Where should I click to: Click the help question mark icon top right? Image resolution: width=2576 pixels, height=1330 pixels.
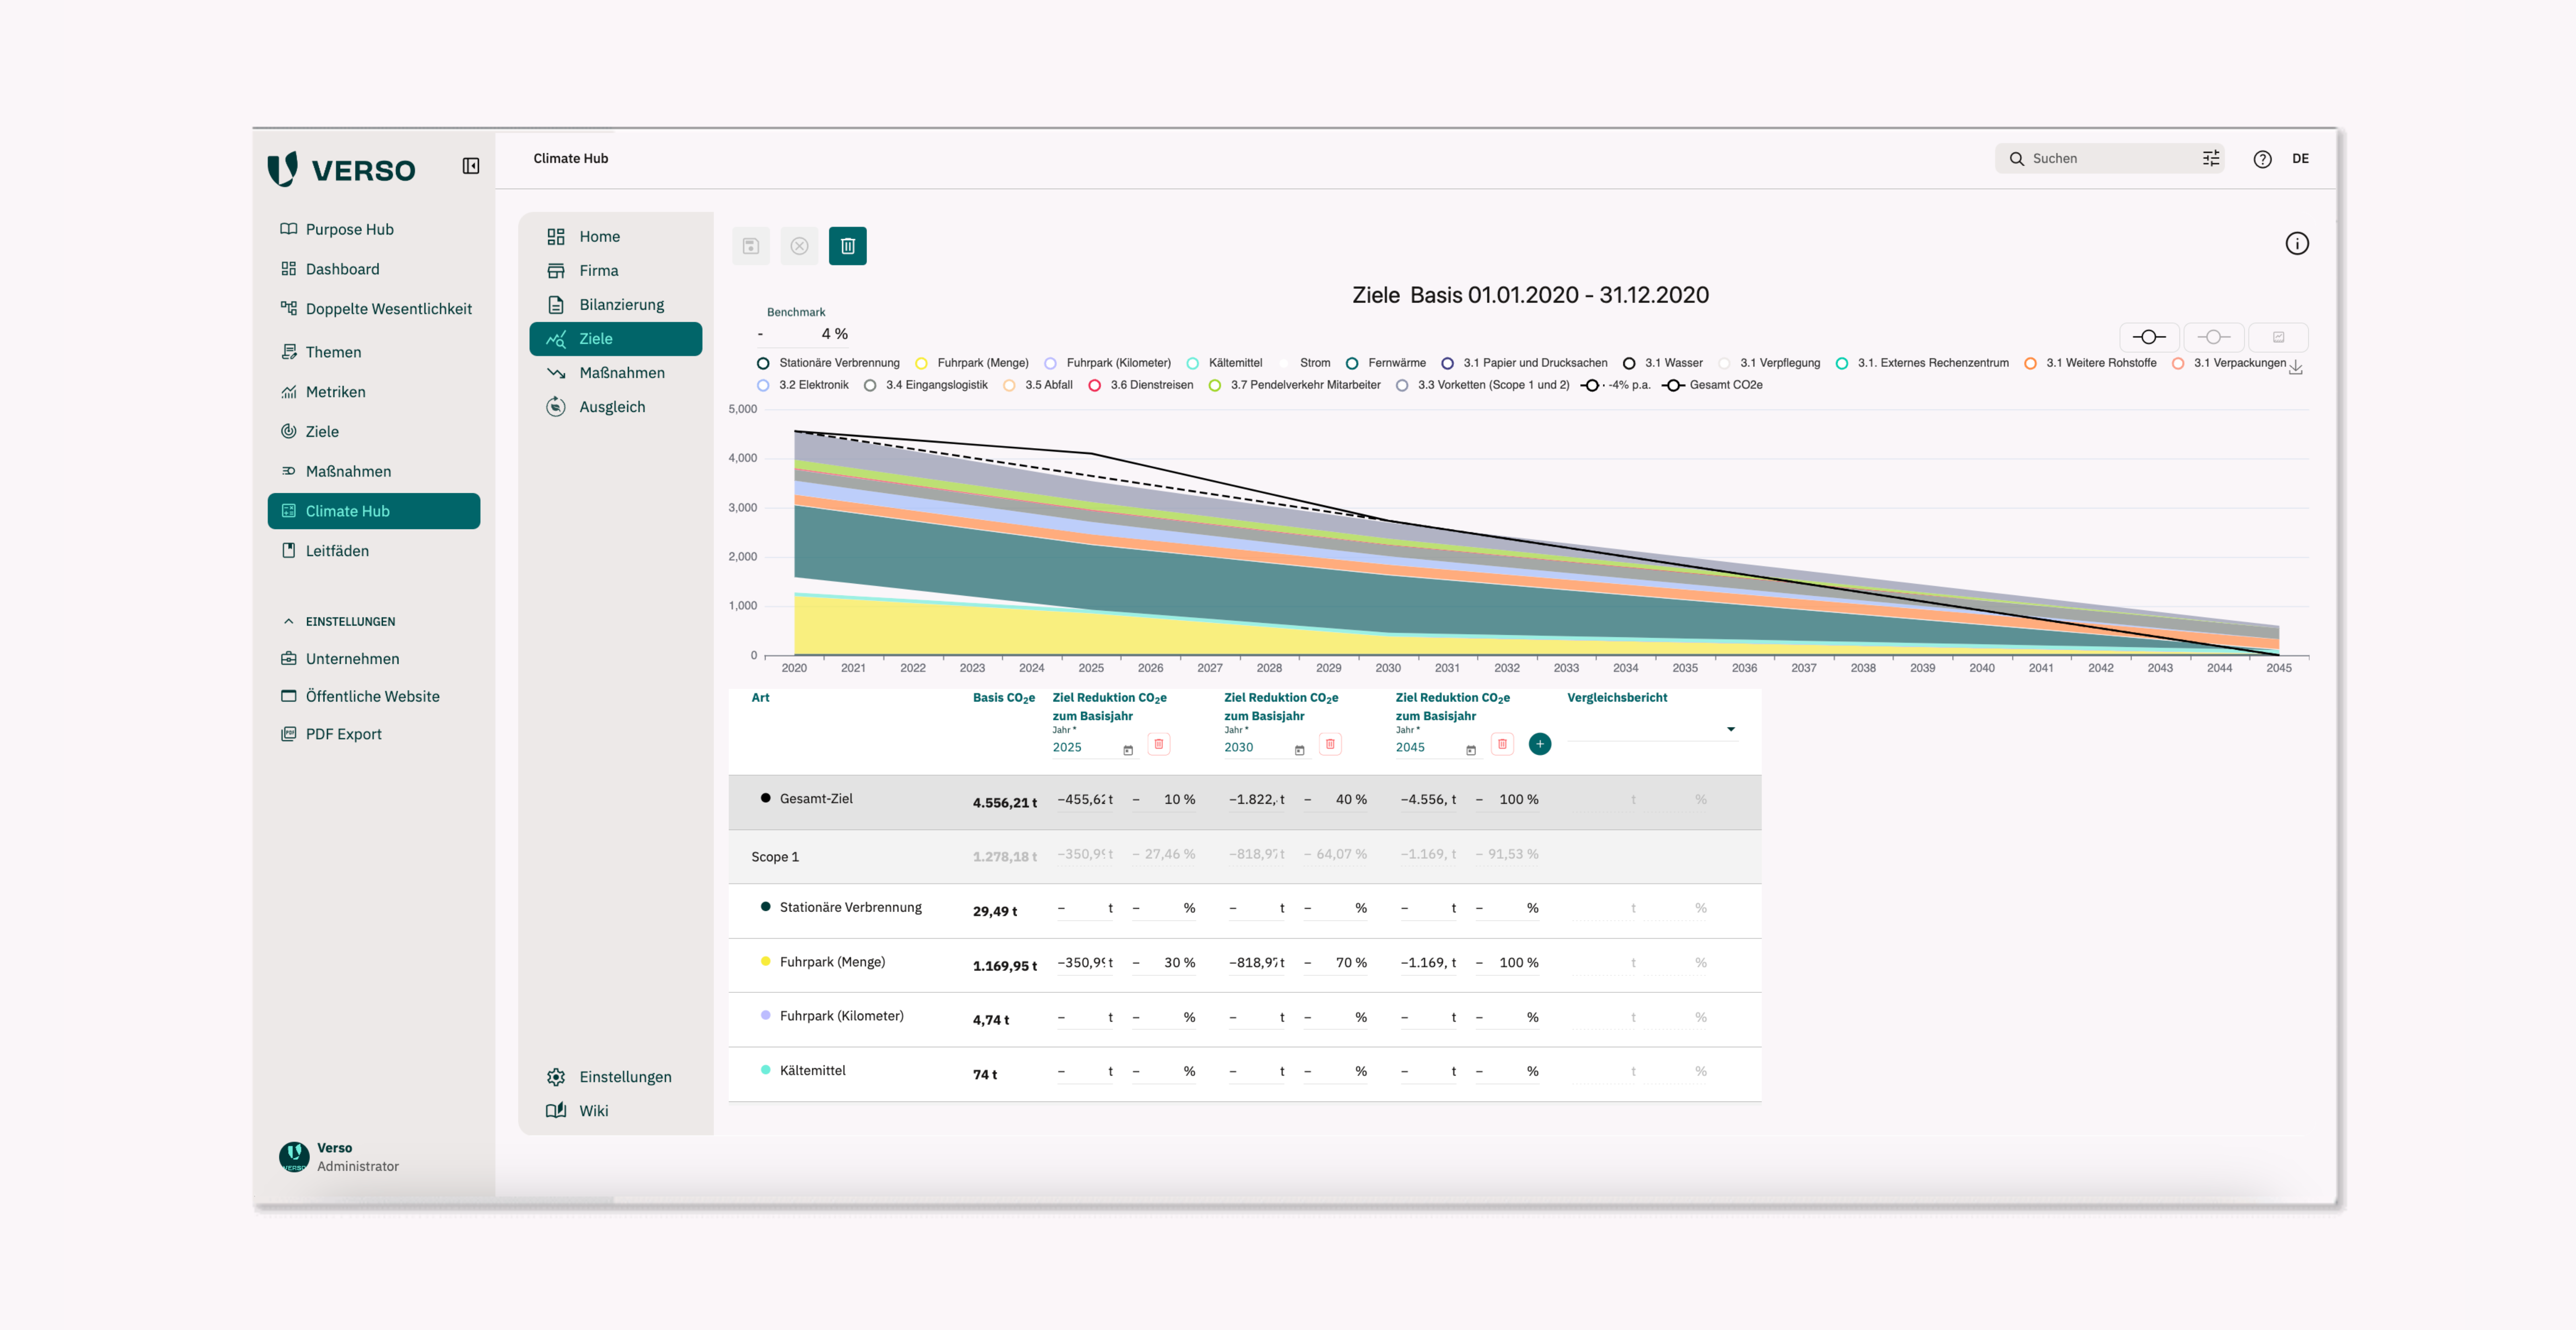click(x=2262, y=159)
